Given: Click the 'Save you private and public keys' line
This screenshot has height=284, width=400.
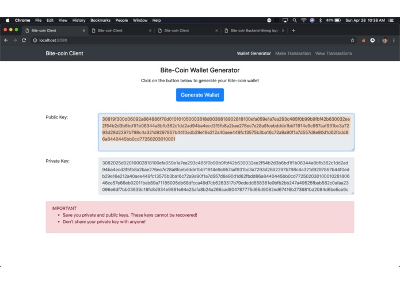Looking at the screenshot, I should pyautogui.click(x=130, y=215).
